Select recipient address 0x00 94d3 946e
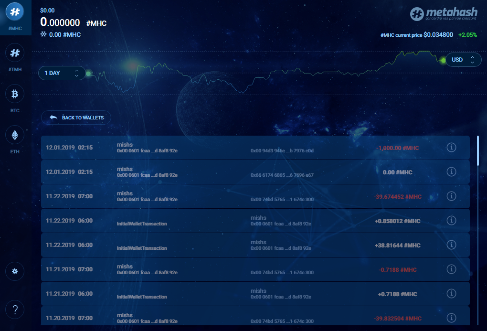487x331 pixels. (x=282, y=151)
